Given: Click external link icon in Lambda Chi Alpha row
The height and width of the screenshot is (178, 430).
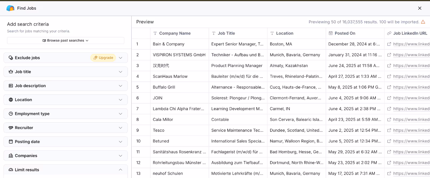Looking at the screenshot, I should [x=389, y=109].
